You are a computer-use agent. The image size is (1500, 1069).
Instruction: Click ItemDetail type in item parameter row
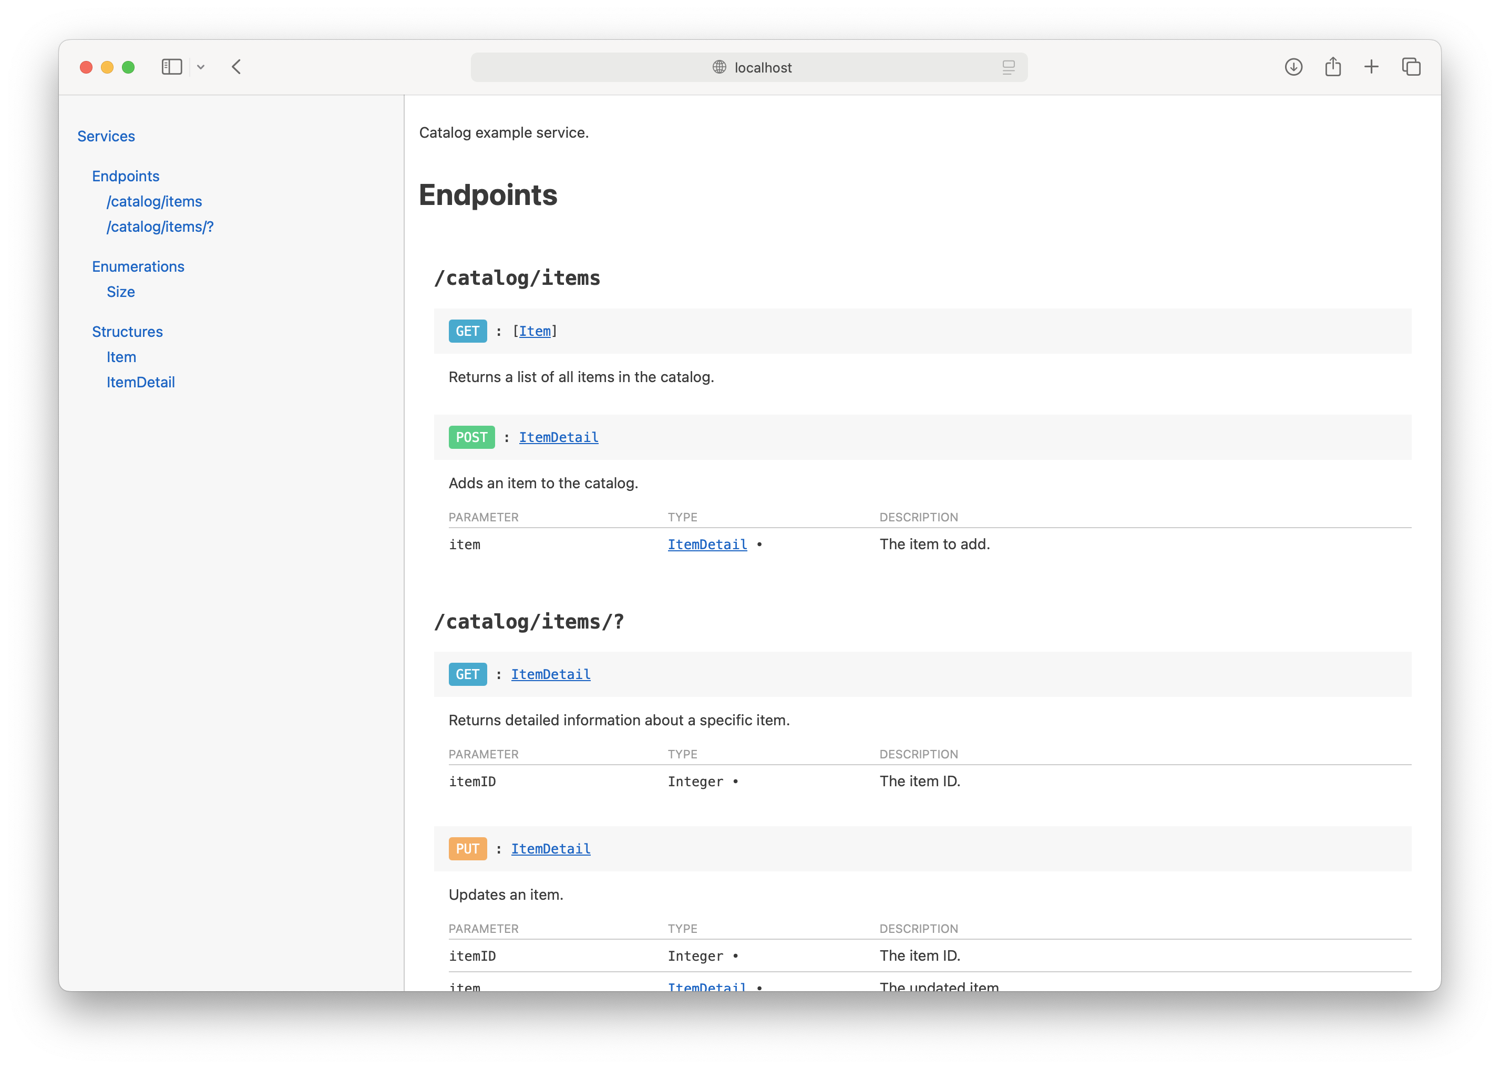(x=707, y=544)
